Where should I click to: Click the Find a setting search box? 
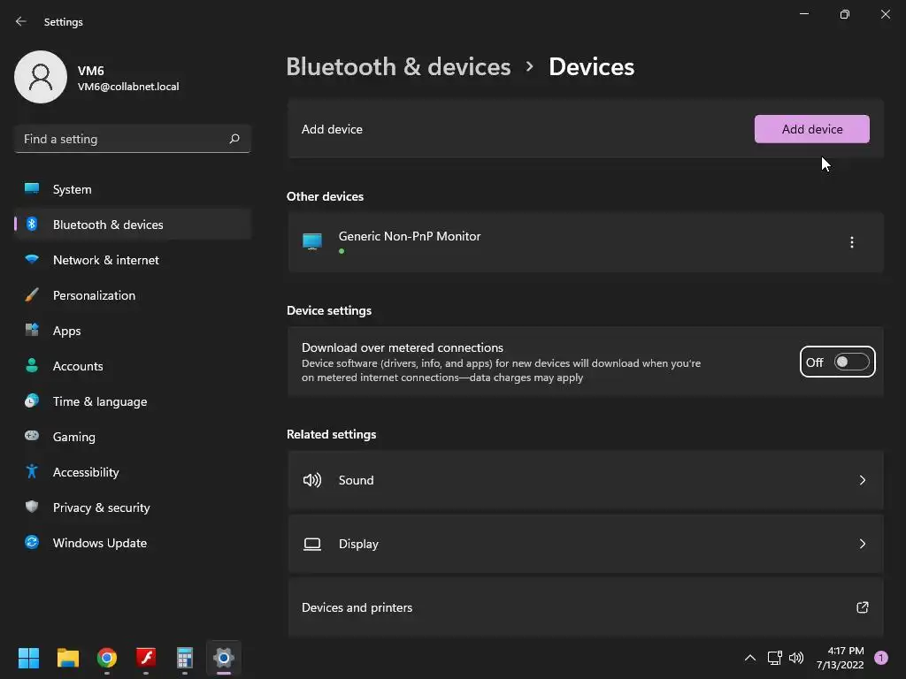point(122,139)
